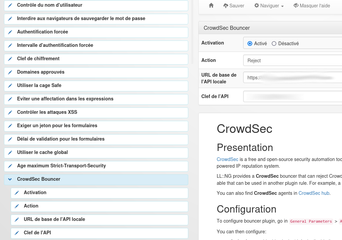
Task: Select Authentification forcée tree item
Action: [96, 32]
